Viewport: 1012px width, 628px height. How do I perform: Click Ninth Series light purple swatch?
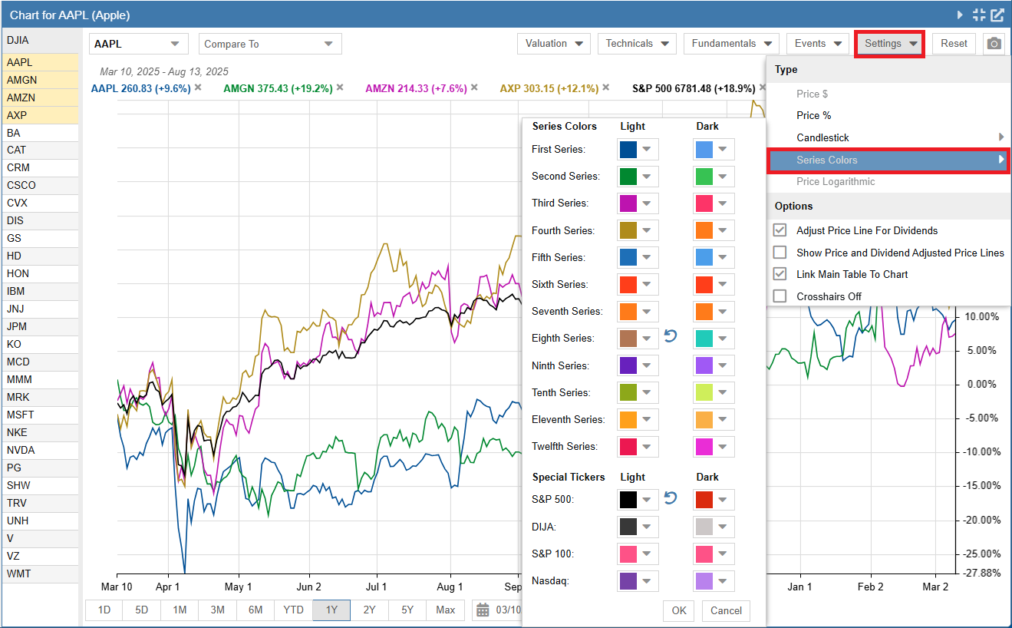[628, 365]
